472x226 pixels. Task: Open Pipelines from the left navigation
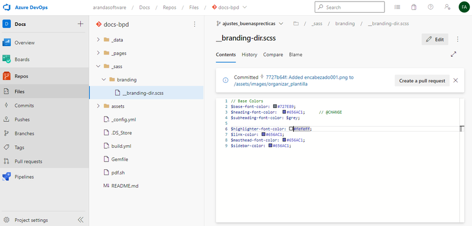(x=24, y=177)
